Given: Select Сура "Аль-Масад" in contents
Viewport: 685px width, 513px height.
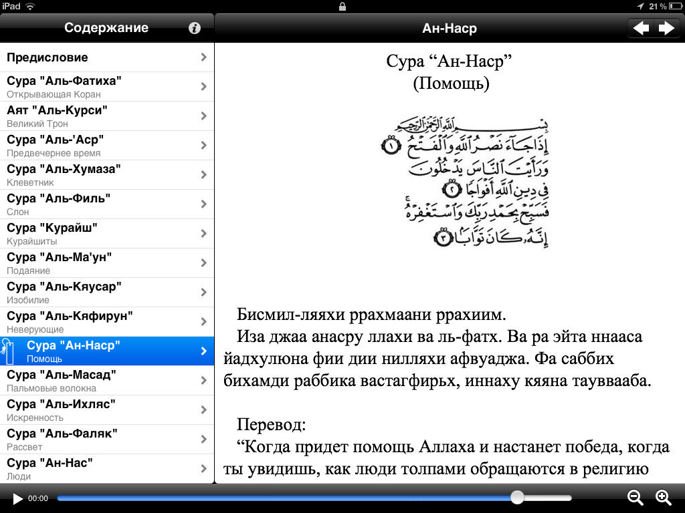Looking at the screenshot, I should pos(107,381).
